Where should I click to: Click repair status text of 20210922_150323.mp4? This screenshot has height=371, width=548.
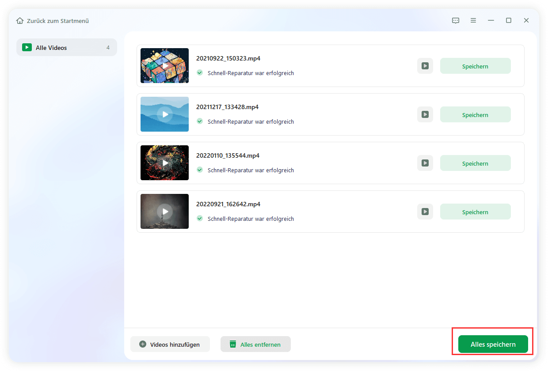click(x=251, y=73)
